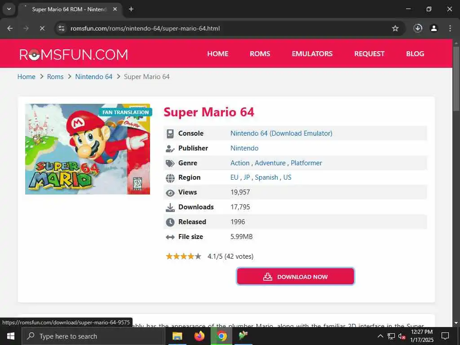
Task: Open EMULATORS in the site navigation
Action: click(x=312, y=54)
